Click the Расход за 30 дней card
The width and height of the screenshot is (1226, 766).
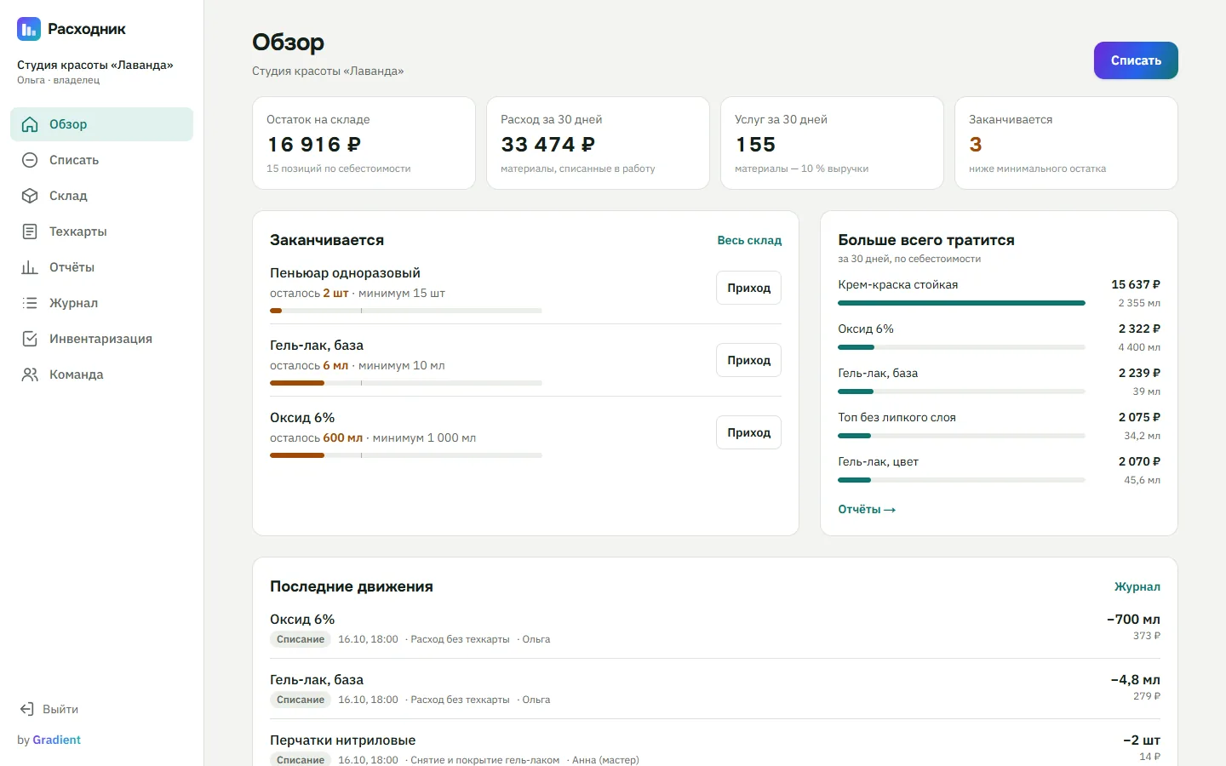(598, 143)
